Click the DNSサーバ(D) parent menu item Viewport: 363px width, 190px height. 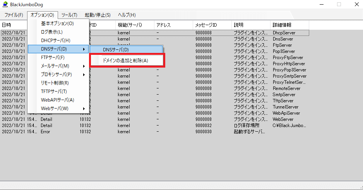click(58, 49)
